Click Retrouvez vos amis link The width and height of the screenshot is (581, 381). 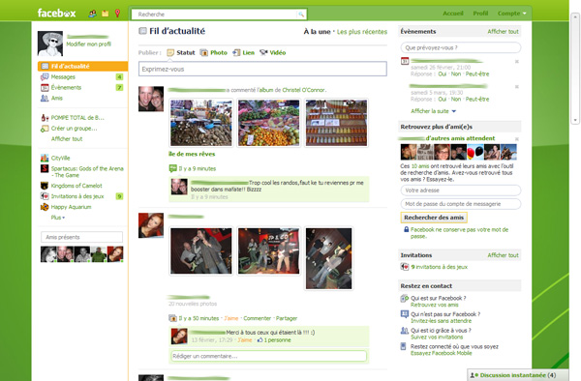pyautogui.click(x=434, y=306)
